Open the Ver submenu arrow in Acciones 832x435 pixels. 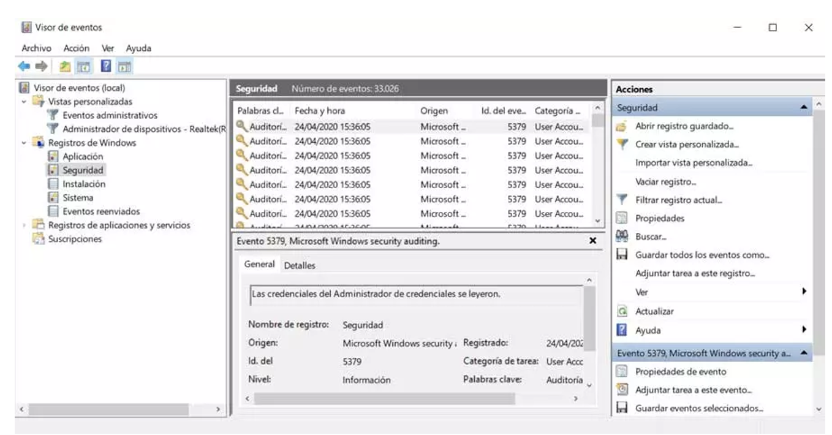click(803, 292)
